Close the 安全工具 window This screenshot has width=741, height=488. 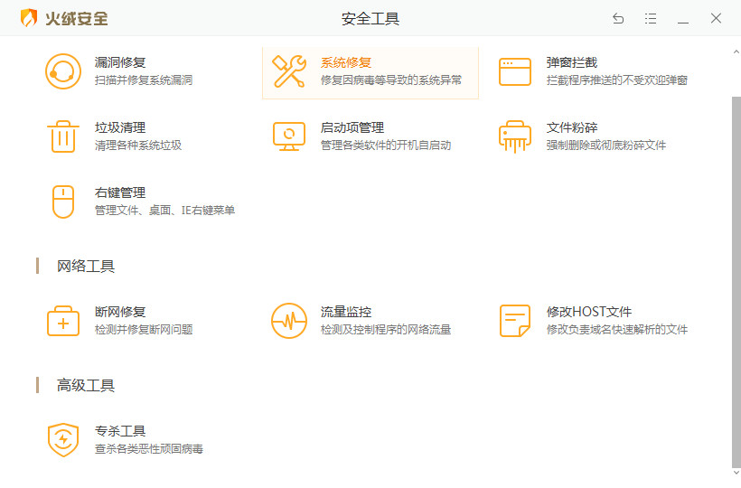(716, 18)
